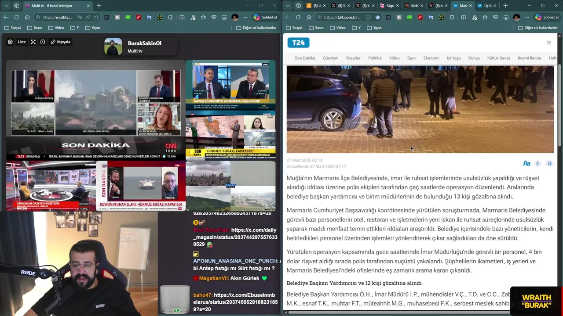Select the CNN Türk Son Dakika stream

coord(95,110)
